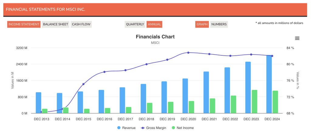Image resolution: width=311 pixels, height=134 pixels.
Task: Show data in Numbers view
Action: pos(219,24)
